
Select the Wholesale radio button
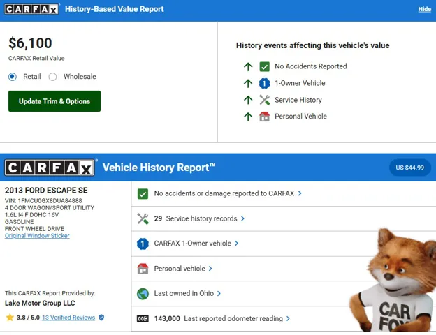[53, 77]
